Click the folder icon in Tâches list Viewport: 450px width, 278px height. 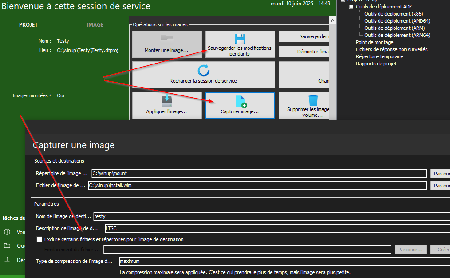(7, 246)
